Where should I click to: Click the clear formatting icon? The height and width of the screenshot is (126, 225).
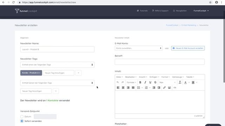(x=180, y=83)
